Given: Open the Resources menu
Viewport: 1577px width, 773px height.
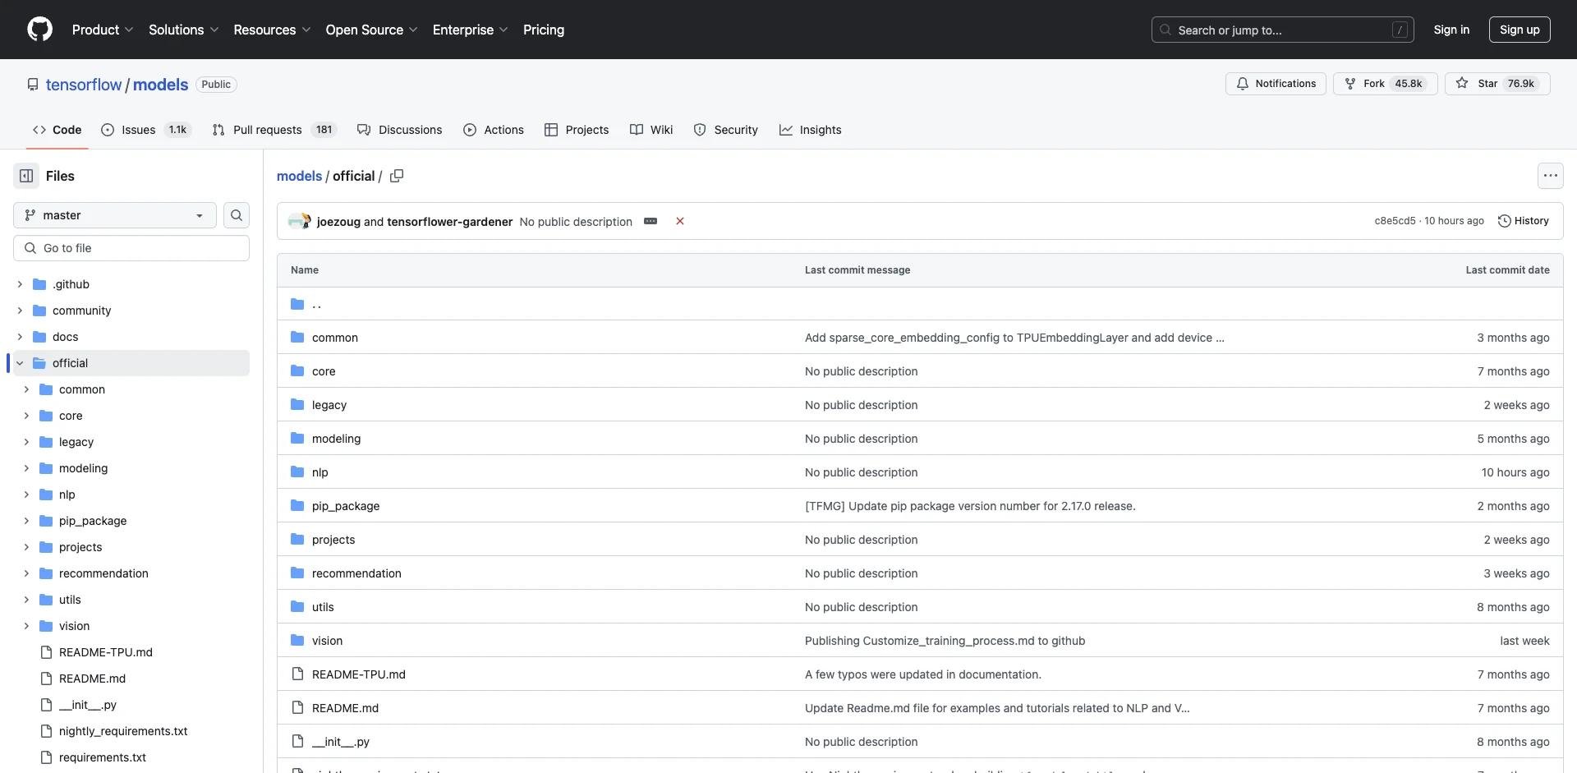Looking at the screenshot, I should [x=272, y=30].
